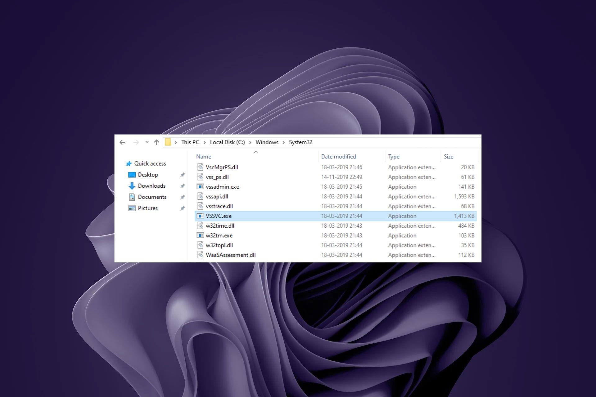Navigate to Local Disk (C:) breadcrumb

point(227,142)
